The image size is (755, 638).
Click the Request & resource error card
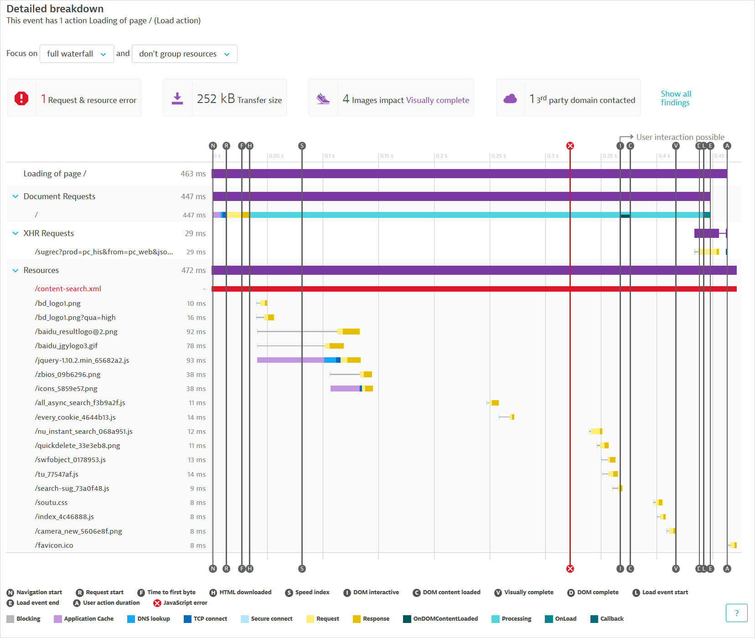click(74, 98)
